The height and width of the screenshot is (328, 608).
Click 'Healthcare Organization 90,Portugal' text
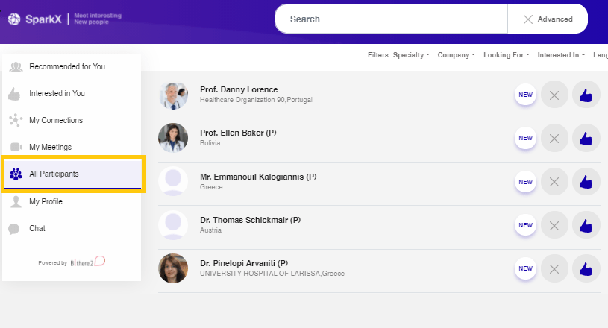point(256,100)
